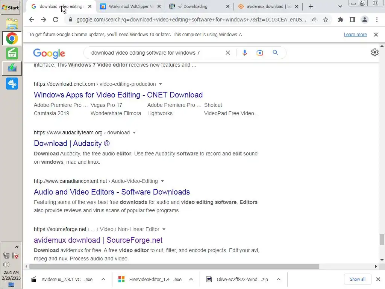This screenshot has height=289, width=385.
Task: Open Avidemux_2.8.1 VC exe download
Action: [x=63, y=280]
